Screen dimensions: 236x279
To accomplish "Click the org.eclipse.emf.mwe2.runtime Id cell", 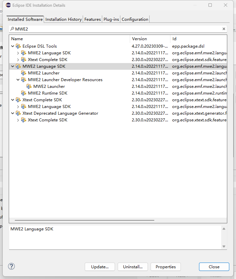I will pos(199,93).
